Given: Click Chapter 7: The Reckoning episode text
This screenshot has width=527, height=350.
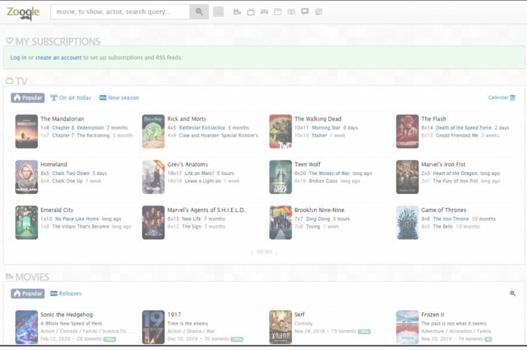Looking at the screenshot, I should point(80,136).
